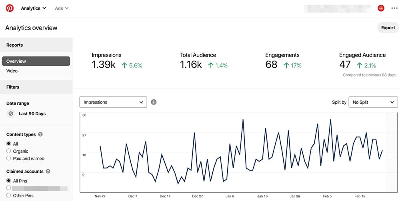Open the Ads dropdown menu

62,8
